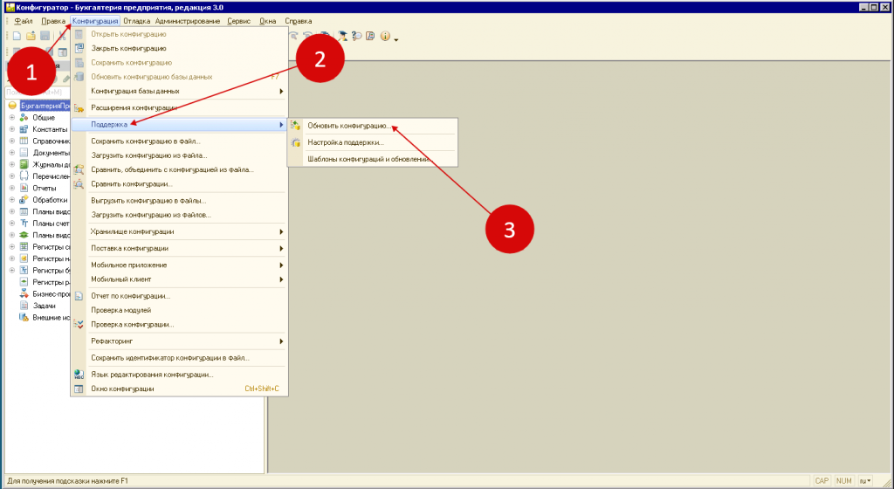This screenshot has height=489, width=894.
Task: Open the Администрирование menu
Action: pyautogui.click(x=188, y=21)
